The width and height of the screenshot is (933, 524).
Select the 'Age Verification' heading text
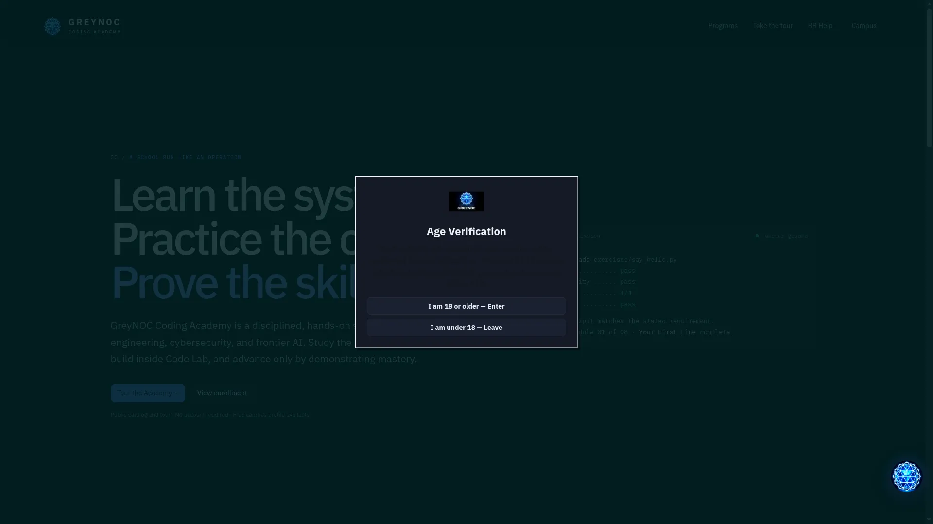click(466, 231)
